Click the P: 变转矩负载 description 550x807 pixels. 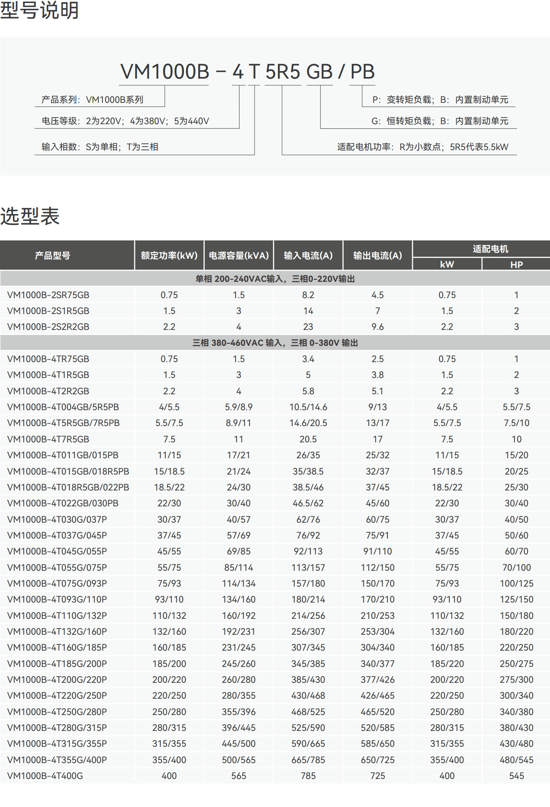(440, 100)
